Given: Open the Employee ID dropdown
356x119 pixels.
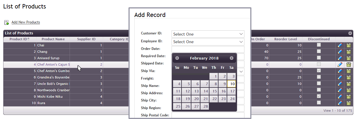Looking at the screenshot, I should click(208, 42).
